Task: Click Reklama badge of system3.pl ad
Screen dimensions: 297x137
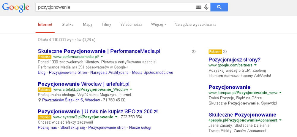Action: click(45, 117)
